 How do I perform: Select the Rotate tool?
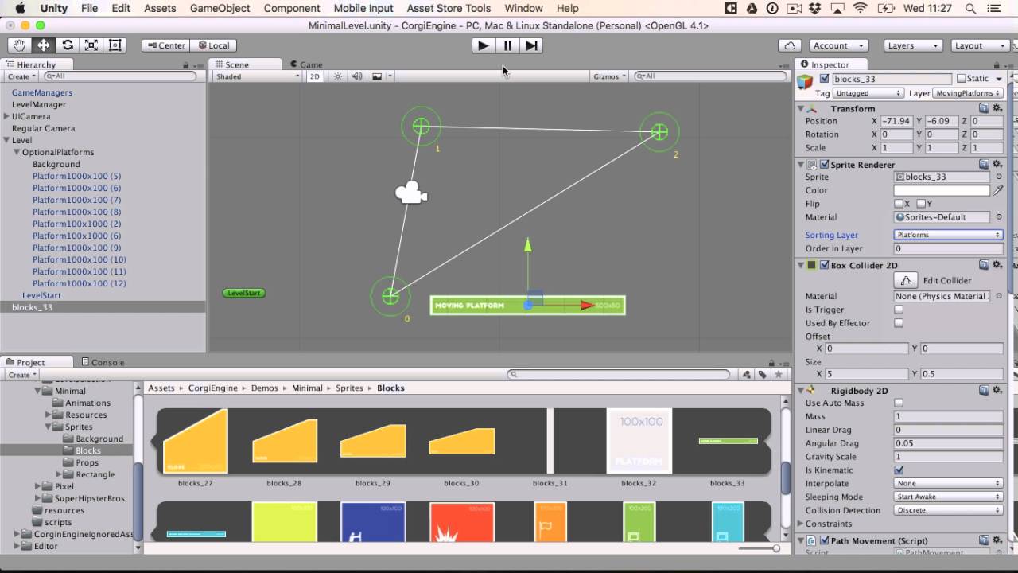pyautogui.click(x=68, y=45)
